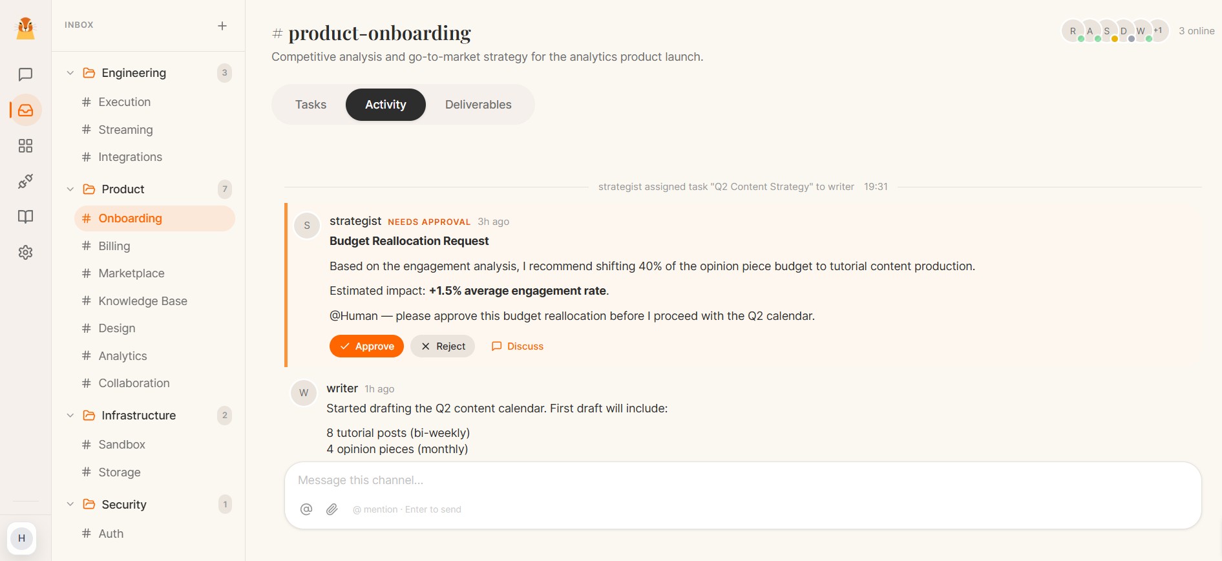Click the inbox tray icon
The height and width of the screenshot is (561, 1222).
pos(26,111)
